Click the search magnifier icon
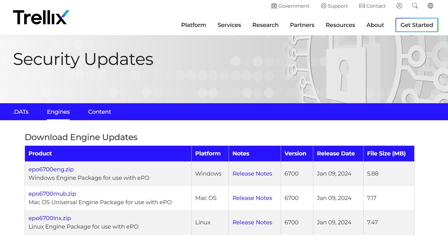This screenshot has width=448, height=247. click(415, 6)
